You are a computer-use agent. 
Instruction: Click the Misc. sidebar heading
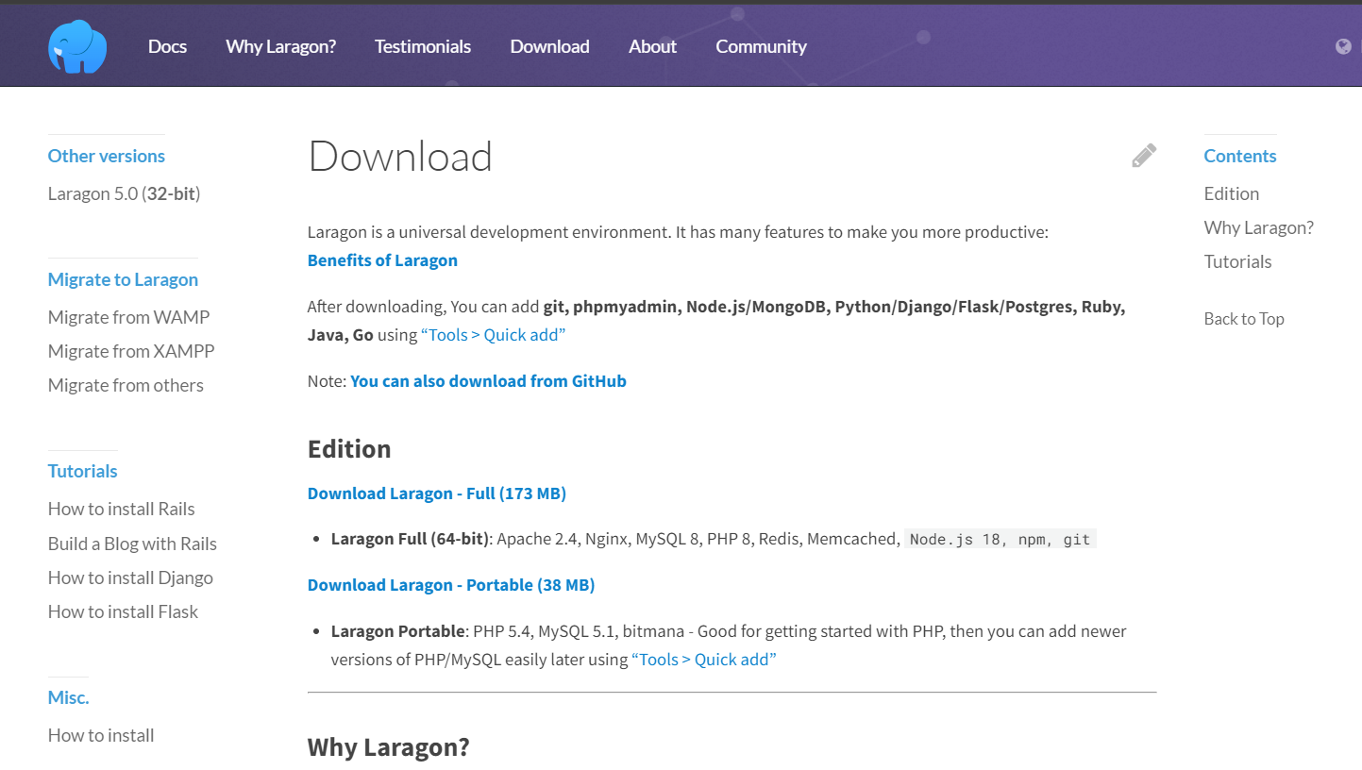(69, 697)
